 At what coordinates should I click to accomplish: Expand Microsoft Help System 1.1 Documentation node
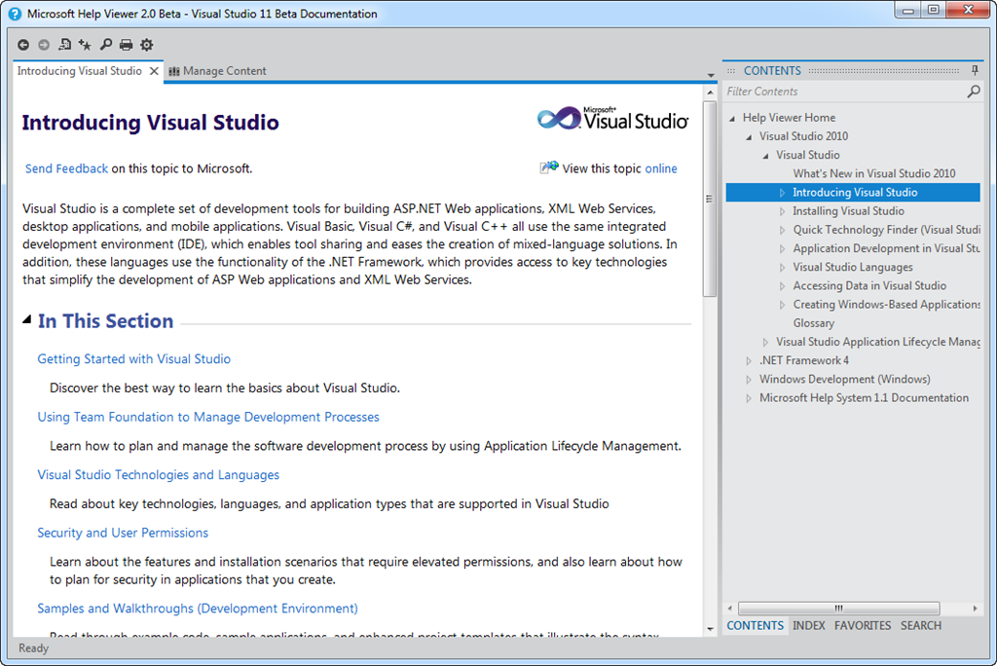coord(749,398)
